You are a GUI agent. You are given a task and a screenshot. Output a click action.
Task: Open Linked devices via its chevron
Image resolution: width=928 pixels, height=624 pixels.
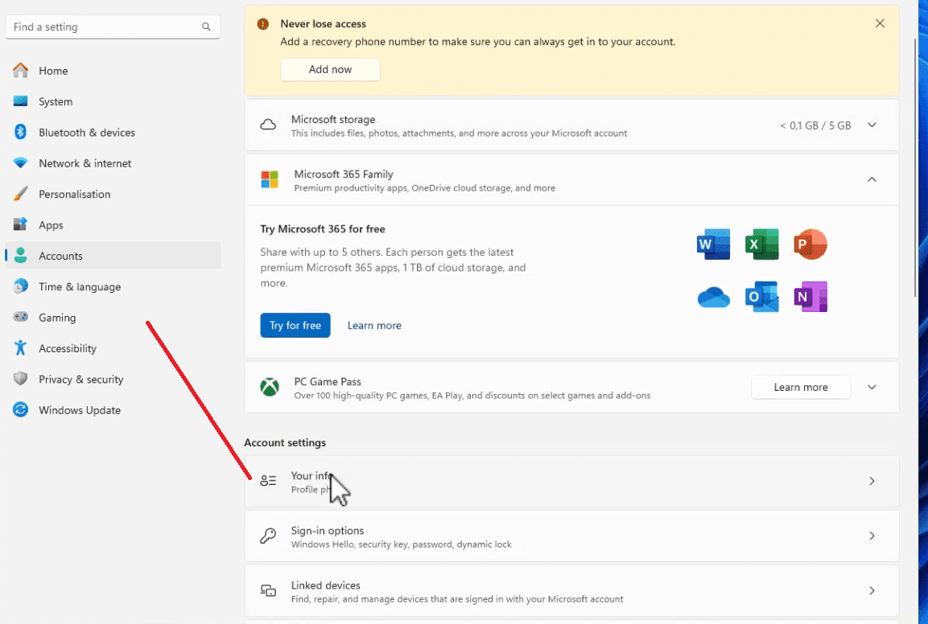click(x=872, y=590)
